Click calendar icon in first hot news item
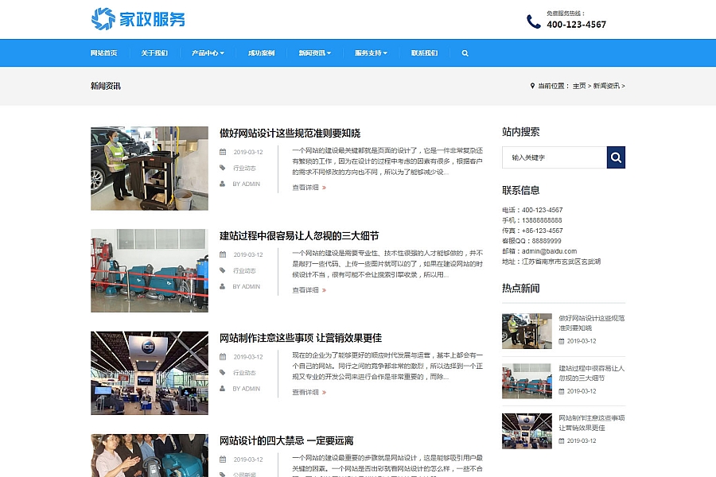This screenshot has height=477, width=716. [x=562, y=341]
